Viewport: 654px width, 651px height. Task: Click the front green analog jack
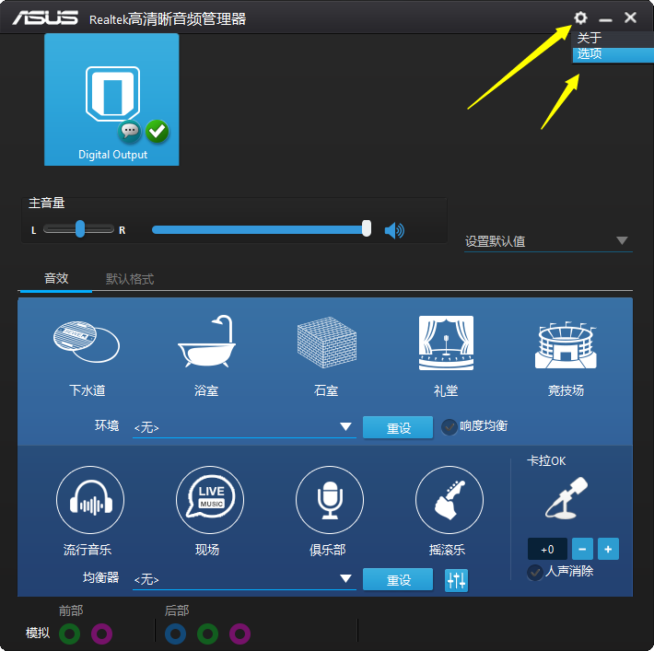70,634
